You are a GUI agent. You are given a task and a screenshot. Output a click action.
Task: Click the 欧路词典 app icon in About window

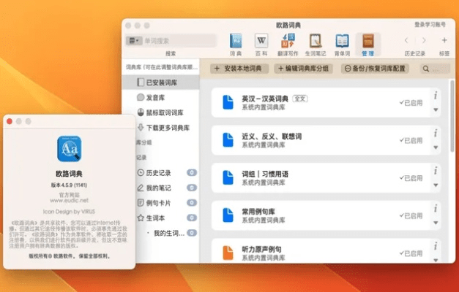[70, 149]
